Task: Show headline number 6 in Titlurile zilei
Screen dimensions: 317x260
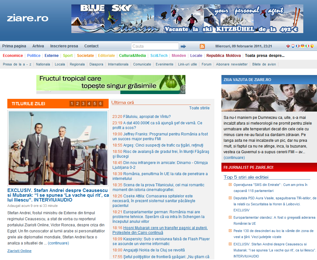Action: pos(100,104)
